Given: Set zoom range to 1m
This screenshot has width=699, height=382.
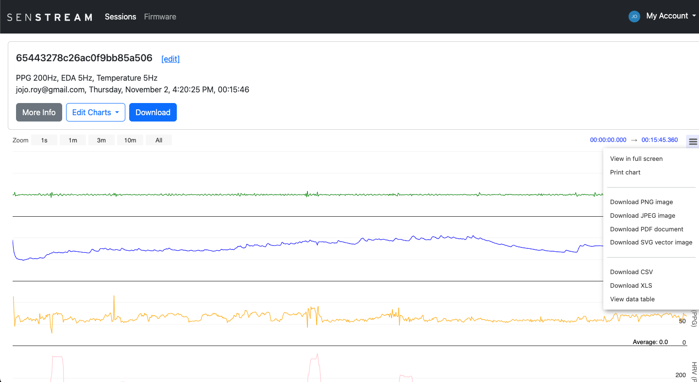Looking at the screenshot, I should tap(73, 140).
